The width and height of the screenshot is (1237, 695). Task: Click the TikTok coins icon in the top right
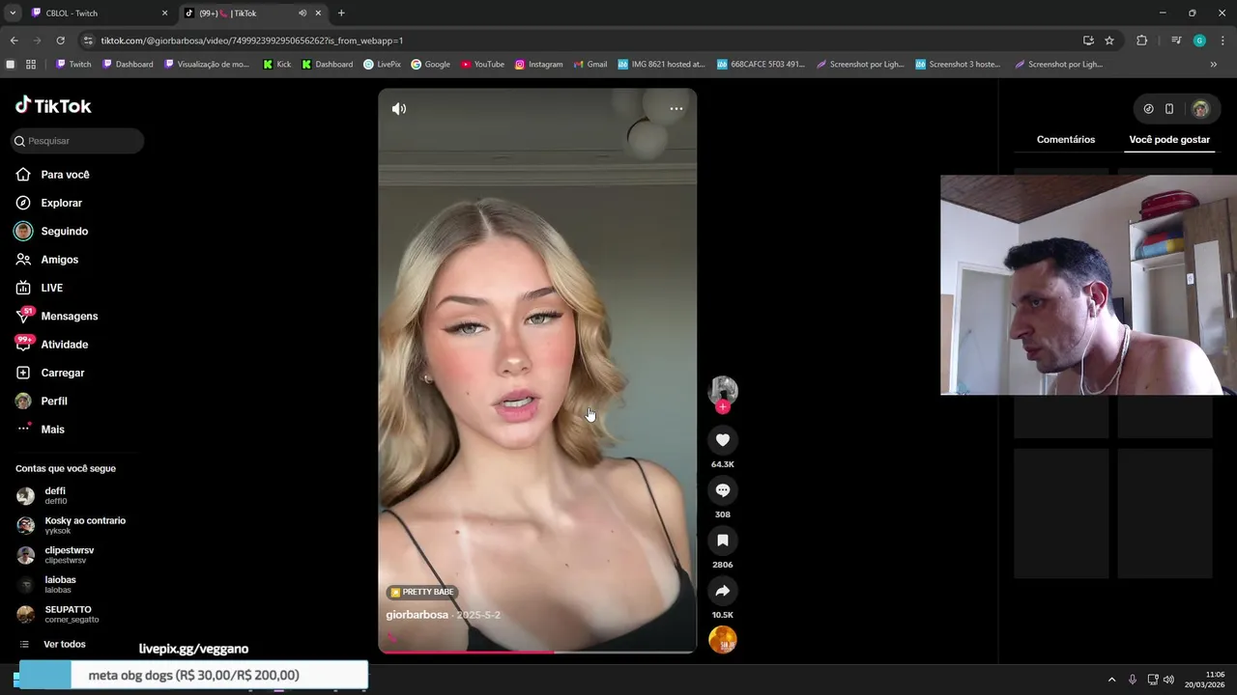[x=1148, y=109]
